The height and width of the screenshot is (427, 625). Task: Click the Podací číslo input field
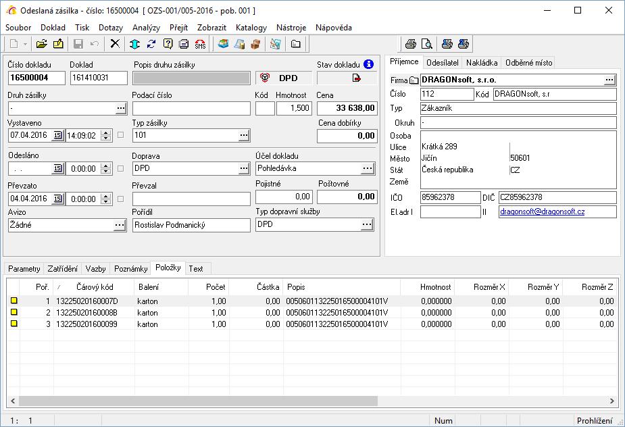point(191,108)
